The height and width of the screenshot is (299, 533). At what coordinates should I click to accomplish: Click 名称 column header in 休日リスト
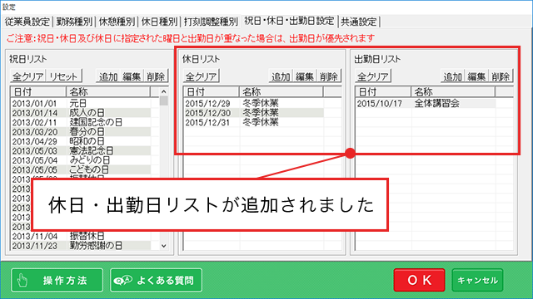coord(281,92)
